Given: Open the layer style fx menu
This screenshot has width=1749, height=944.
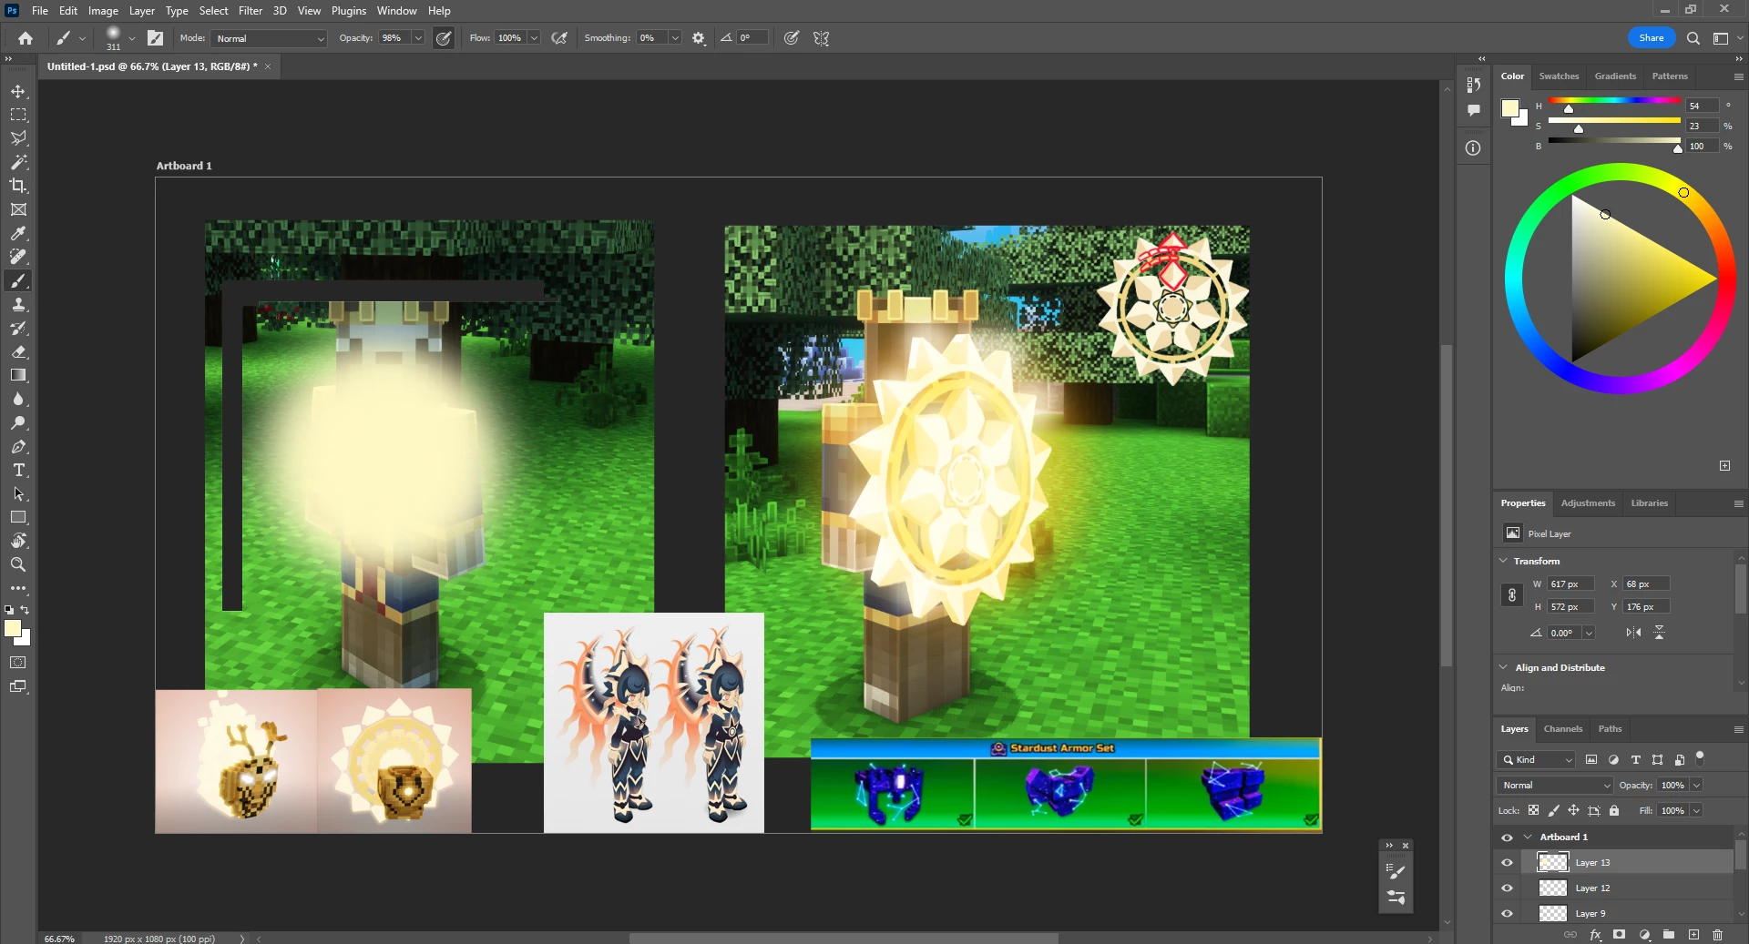Looking at the screenshot, I should (x=1595, y=935).
